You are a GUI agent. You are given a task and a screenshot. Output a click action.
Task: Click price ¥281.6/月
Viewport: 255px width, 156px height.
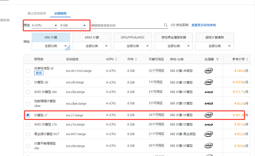[x=241, y=125]
